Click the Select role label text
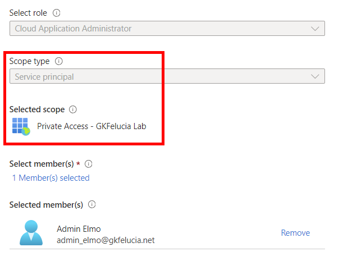Image resolution: width=343 pixels, height=270 pixels. [x=29, y=13]
